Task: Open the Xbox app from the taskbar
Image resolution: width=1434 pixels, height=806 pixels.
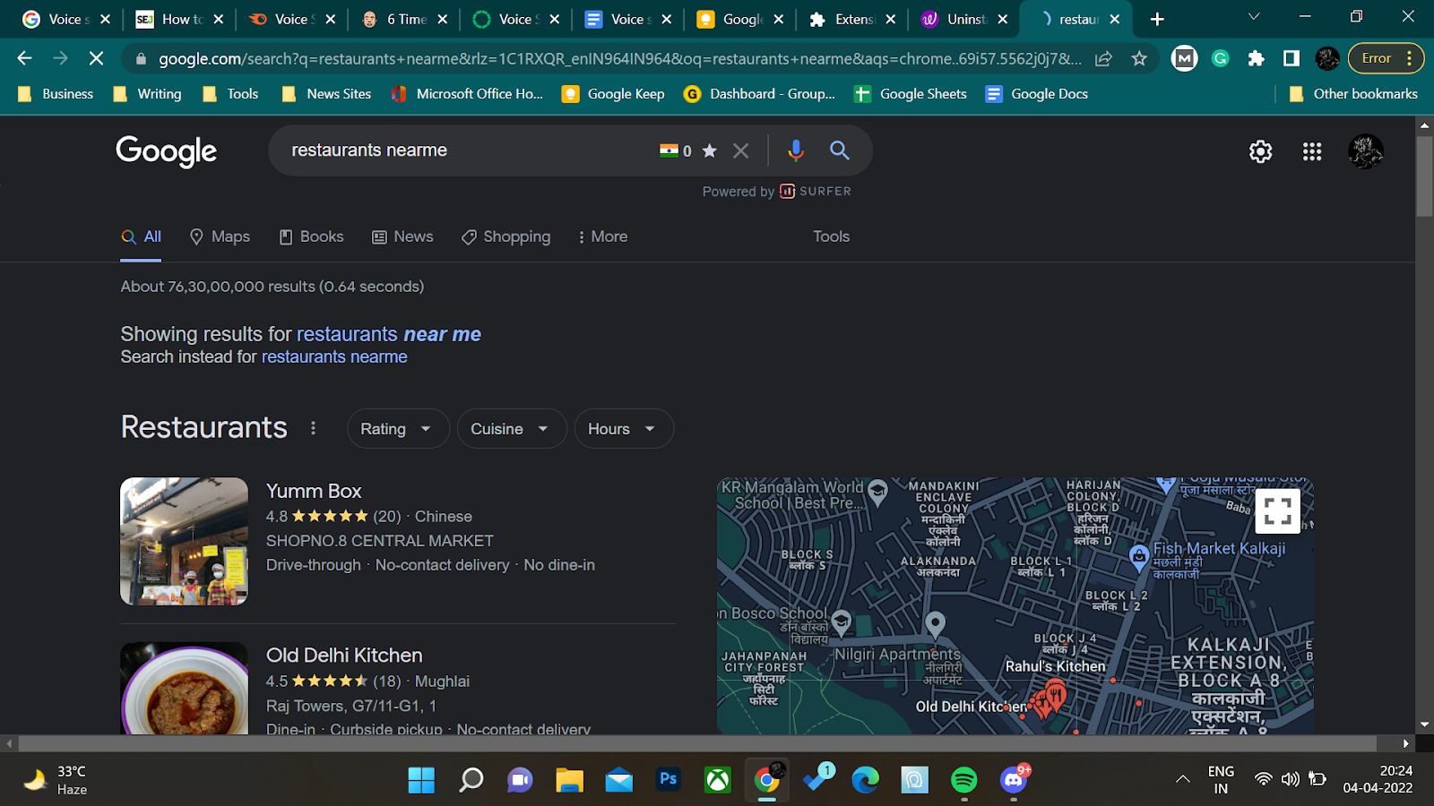Action: pos(717,780)
